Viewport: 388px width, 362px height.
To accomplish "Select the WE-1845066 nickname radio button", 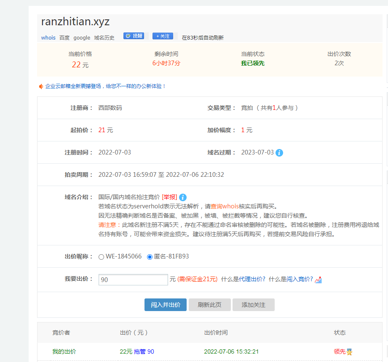I will click(x=101, y=257).
